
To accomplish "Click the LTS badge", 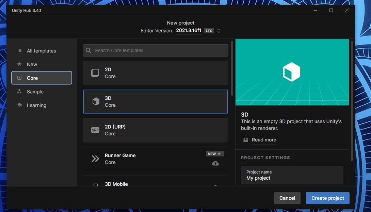I will coord(209,31).
